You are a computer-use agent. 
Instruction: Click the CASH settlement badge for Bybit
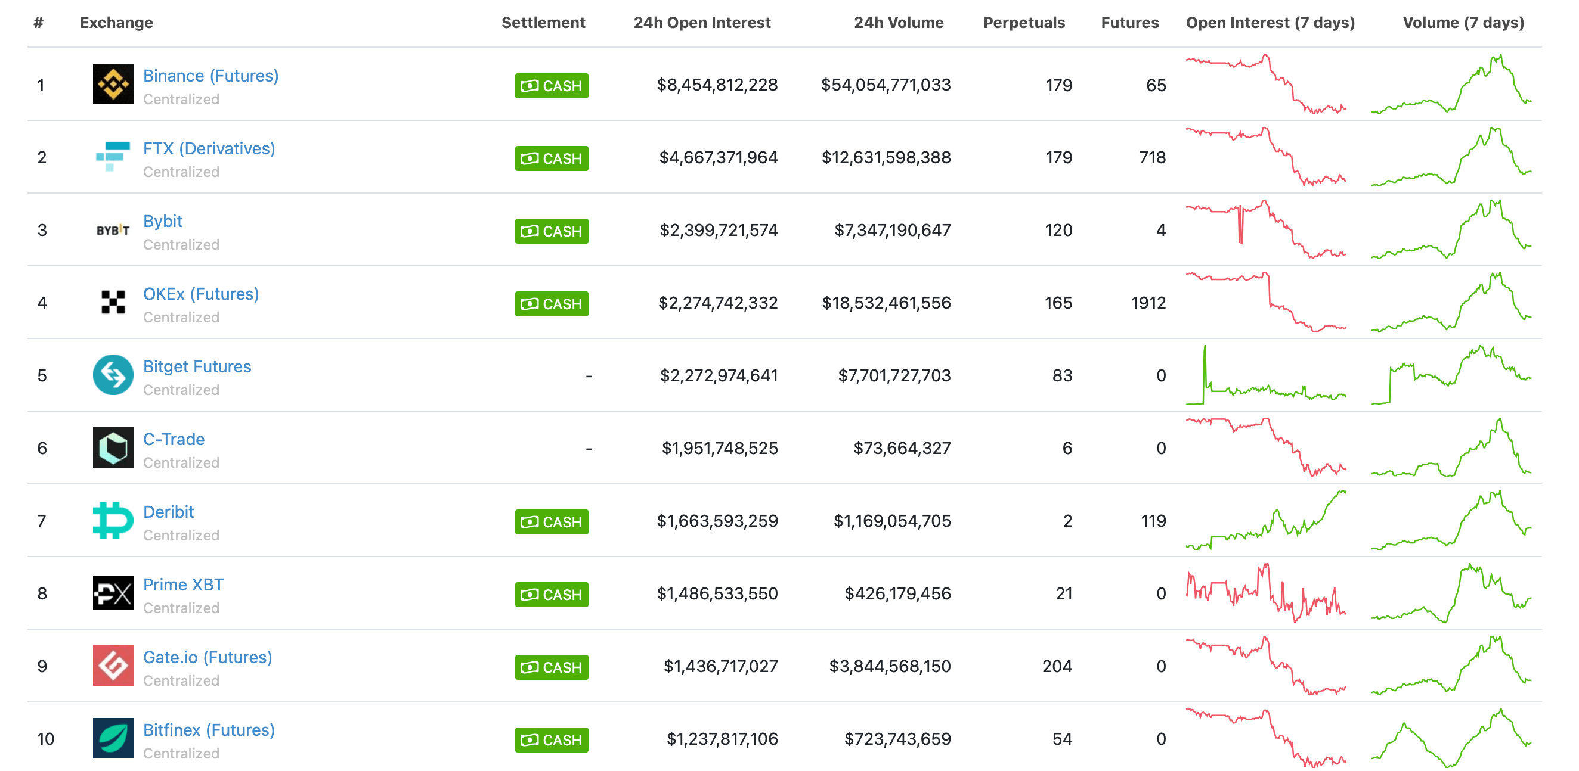click(551, 232)
